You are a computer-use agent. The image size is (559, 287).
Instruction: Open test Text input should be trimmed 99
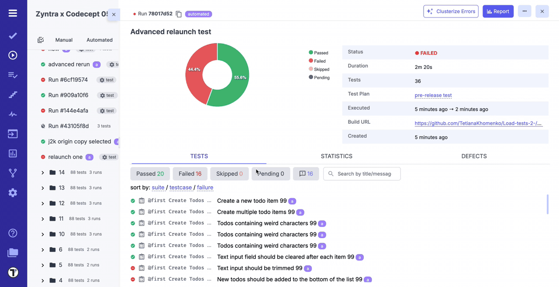coord(260,268)
